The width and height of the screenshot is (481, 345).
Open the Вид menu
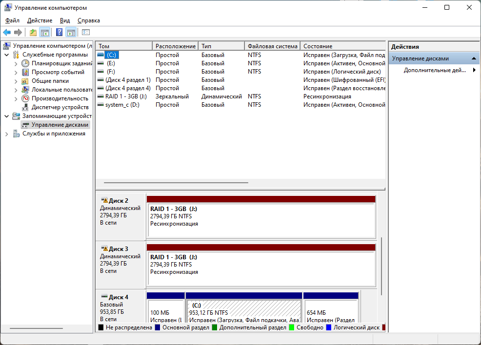(65, 20)
